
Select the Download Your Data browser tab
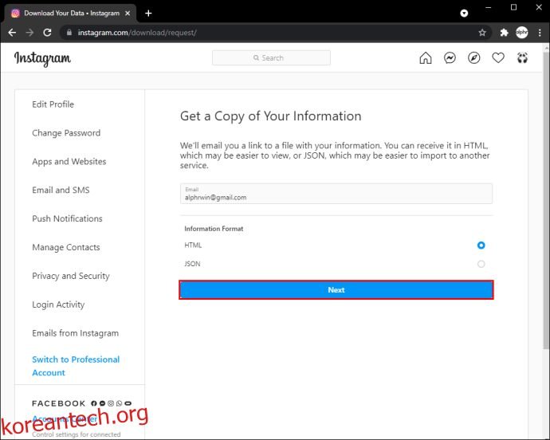(x=70, y=14)
